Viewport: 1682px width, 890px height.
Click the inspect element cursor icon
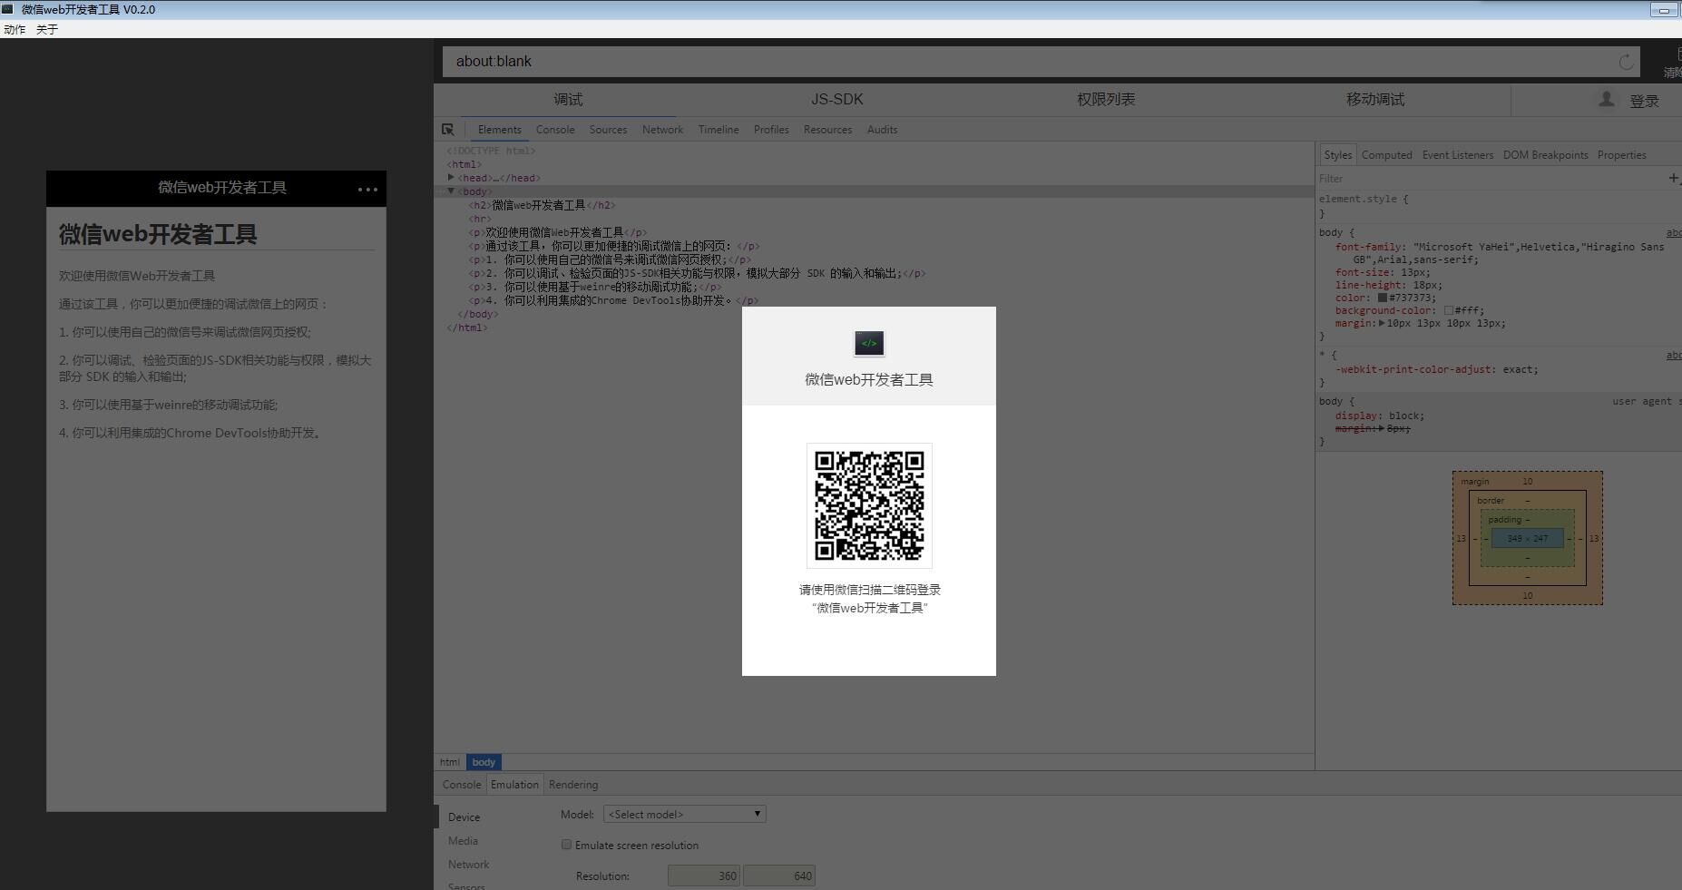pyautogui.click(x=447, y=130)
